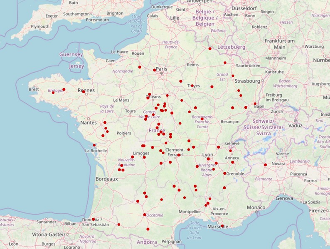Select the Aix-en-Provence label
The image size is (330, 249).
click(x=219, y=211)
